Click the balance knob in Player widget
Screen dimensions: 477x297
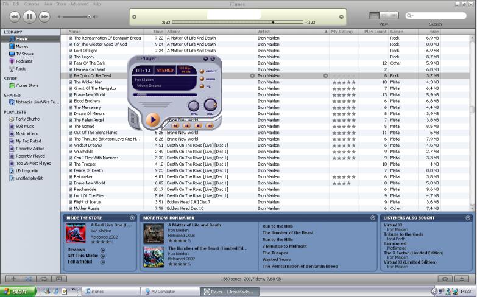tap(194, 106)
